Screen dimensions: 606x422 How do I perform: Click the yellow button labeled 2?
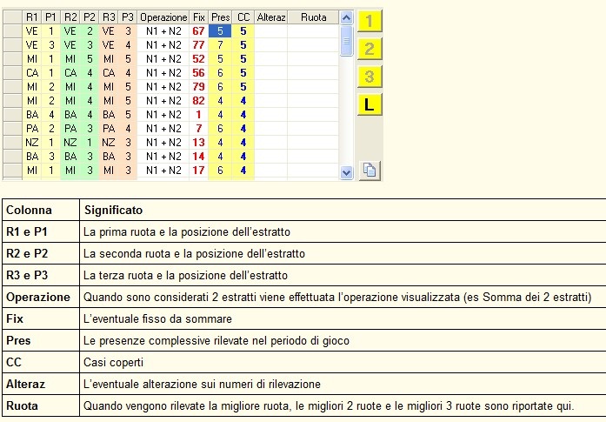click(370, 50)
